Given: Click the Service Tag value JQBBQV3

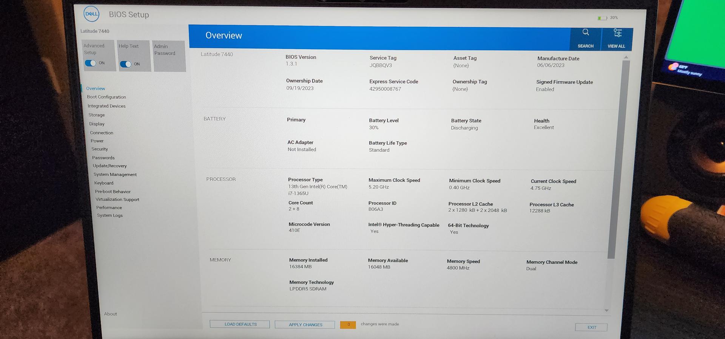Looking at the screenshot, I should [x=381, y=65].
